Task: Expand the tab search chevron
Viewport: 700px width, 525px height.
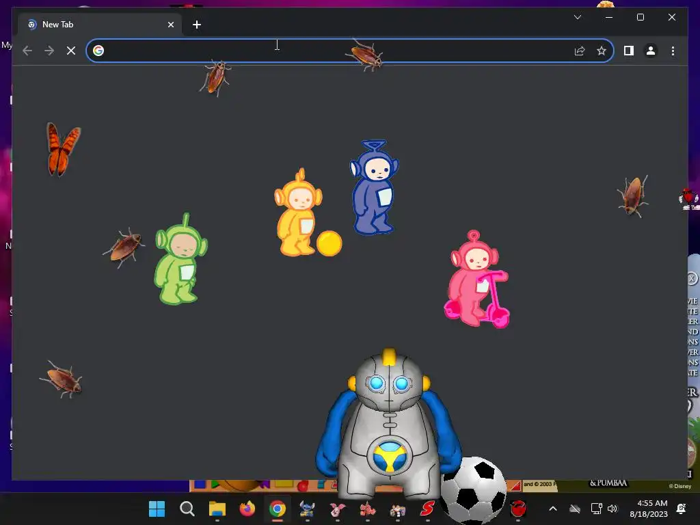Action: (577, 17)
